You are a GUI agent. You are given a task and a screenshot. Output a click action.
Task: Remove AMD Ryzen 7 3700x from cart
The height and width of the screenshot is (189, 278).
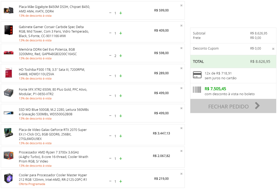point(181,151)
